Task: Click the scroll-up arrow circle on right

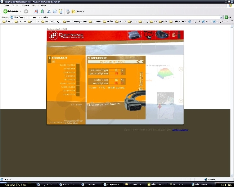Action: pyautogui.click(x=181, y=69)
